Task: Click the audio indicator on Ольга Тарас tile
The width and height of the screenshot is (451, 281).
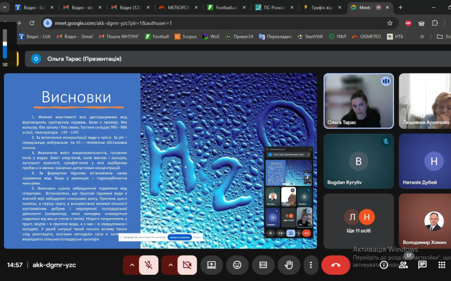Action: click(386, 81)
